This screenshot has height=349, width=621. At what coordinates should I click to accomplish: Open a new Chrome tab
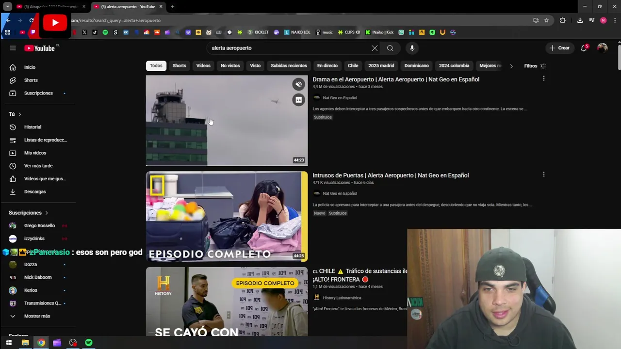(172, 7)
